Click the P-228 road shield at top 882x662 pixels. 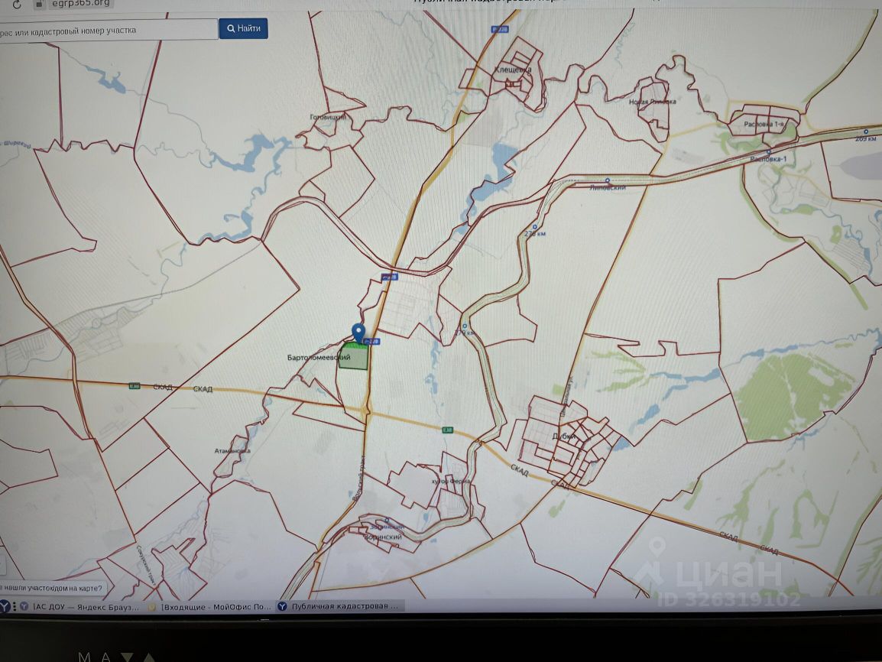(500, 29)
